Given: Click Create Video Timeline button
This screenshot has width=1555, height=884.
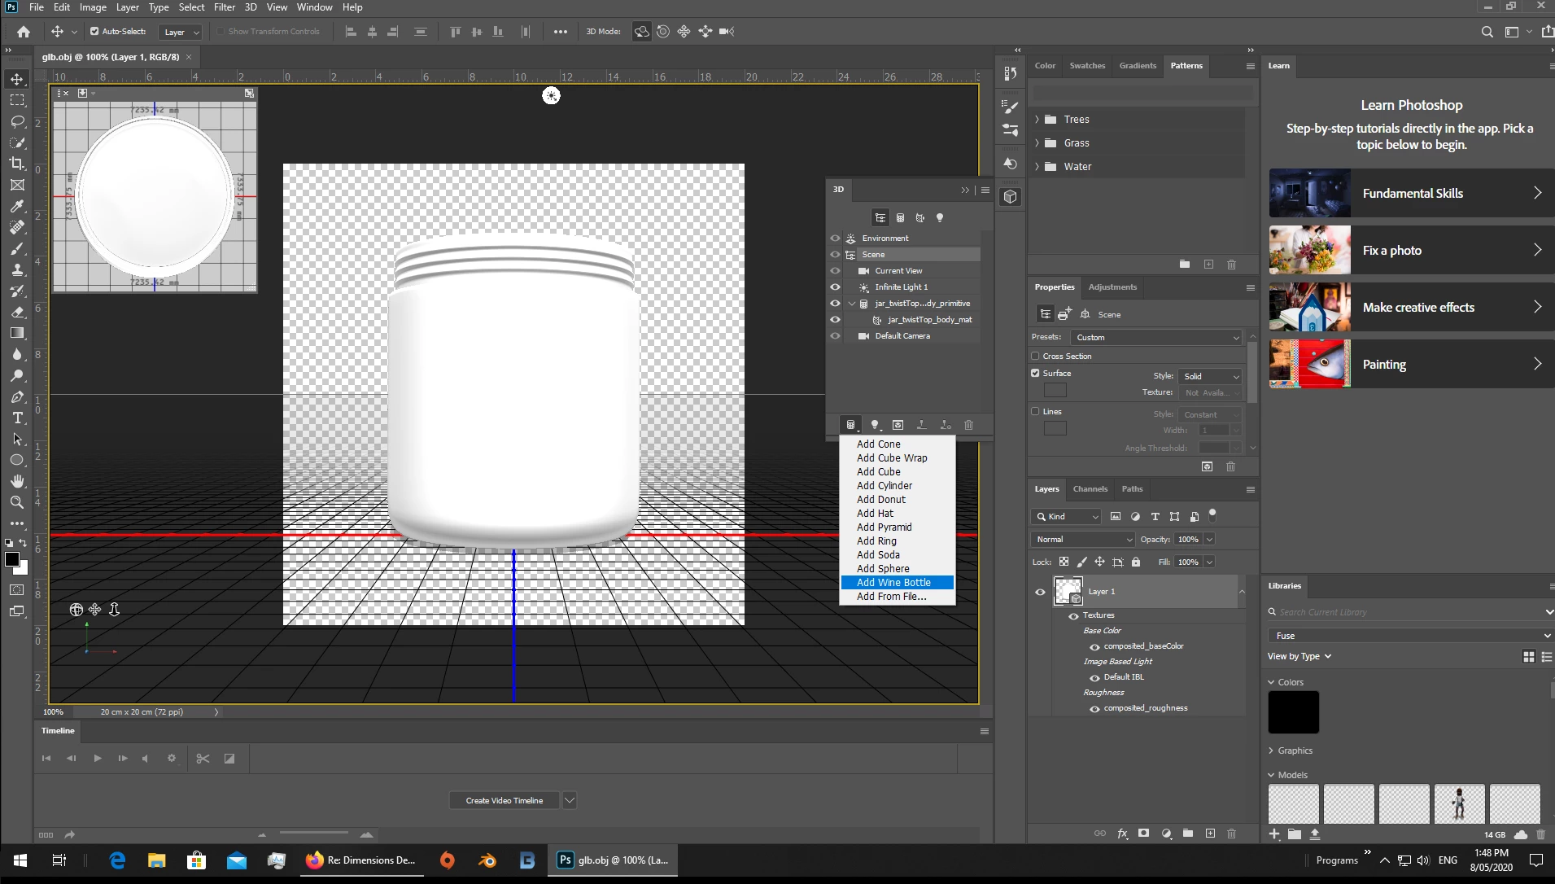Looking at the screenshot, I should (x=504, y=800).
